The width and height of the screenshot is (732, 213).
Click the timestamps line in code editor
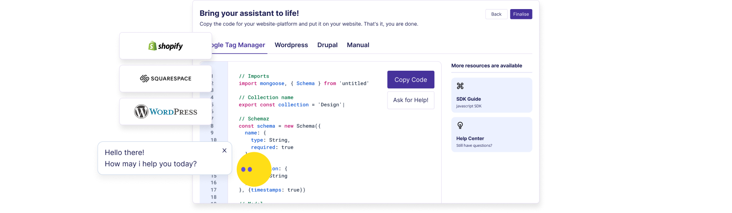pyautogui.click(x=273, y=190)
